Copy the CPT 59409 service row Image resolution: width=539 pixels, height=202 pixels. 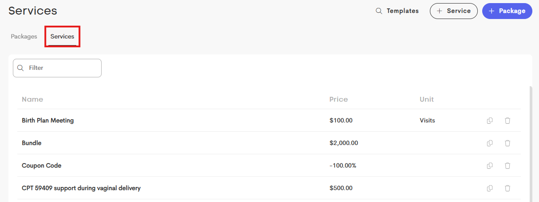tap(490, 188)
